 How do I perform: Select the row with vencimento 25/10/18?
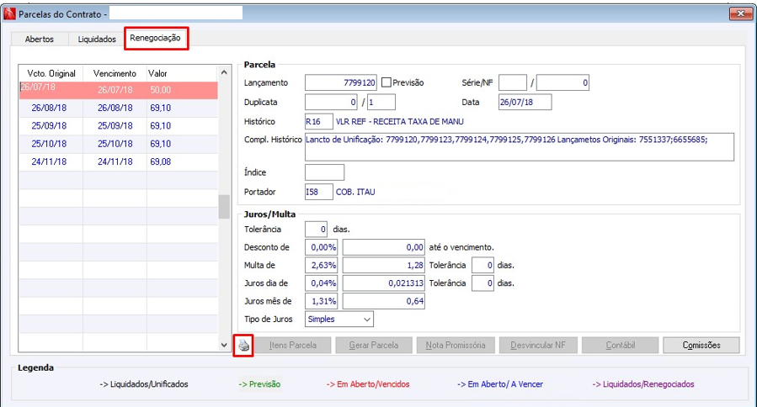[x=118, y=144]
